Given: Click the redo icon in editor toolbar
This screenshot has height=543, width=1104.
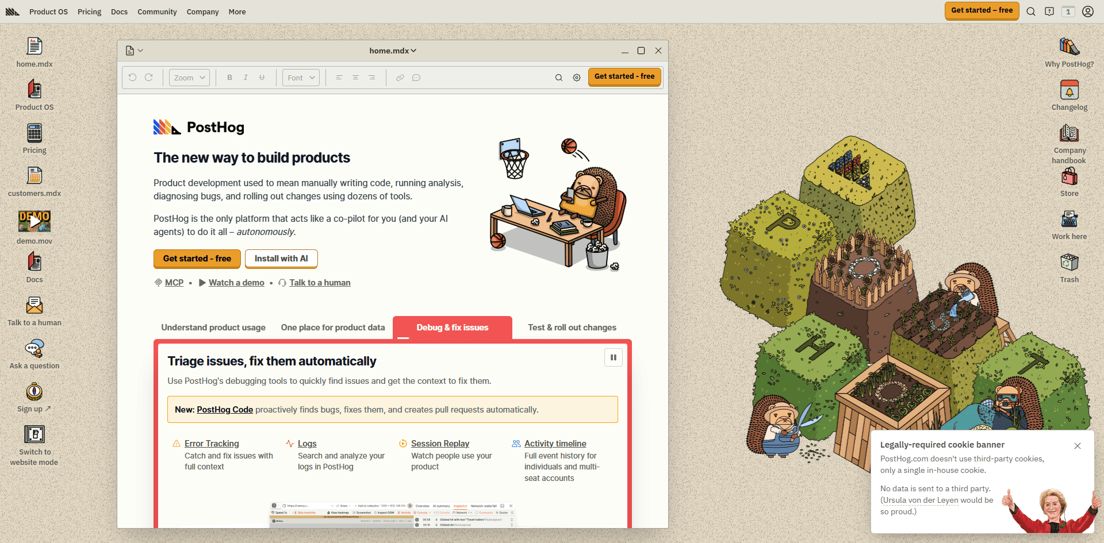Looking at the screenshot, I should click(149, 78).
